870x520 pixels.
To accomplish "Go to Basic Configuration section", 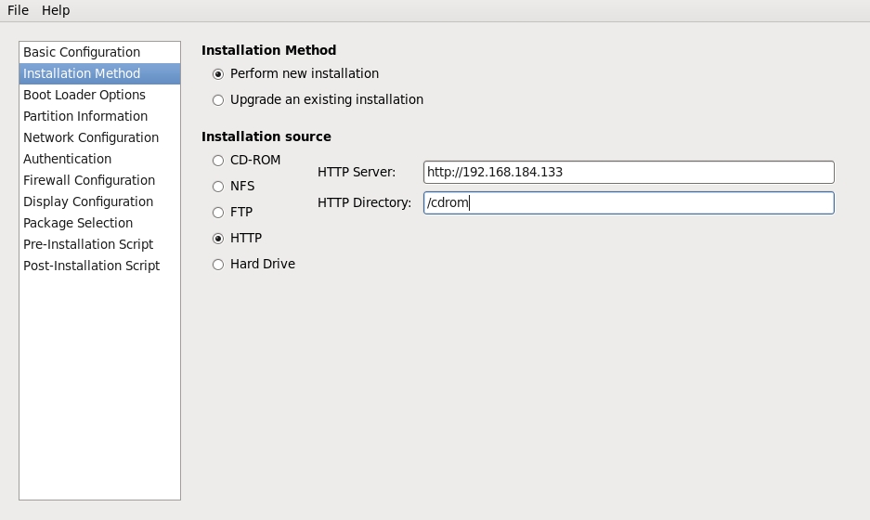I will click(100, 52).
